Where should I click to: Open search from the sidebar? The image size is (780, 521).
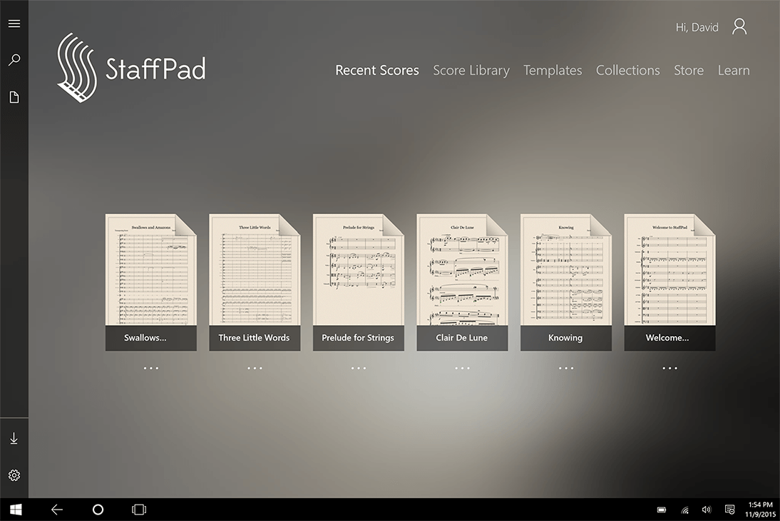click(14, 59)
